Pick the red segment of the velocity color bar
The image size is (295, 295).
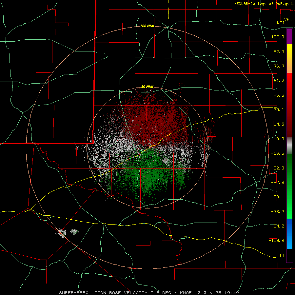click(289, 105)
